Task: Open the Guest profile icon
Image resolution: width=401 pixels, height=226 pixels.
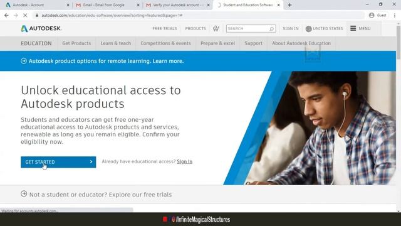Action: point(372,15)
